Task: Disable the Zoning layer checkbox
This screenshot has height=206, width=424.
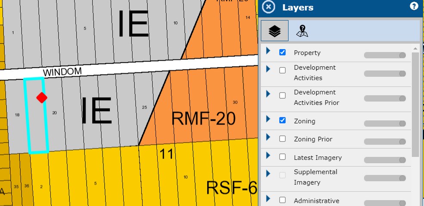Action: (x=283, y=120)
